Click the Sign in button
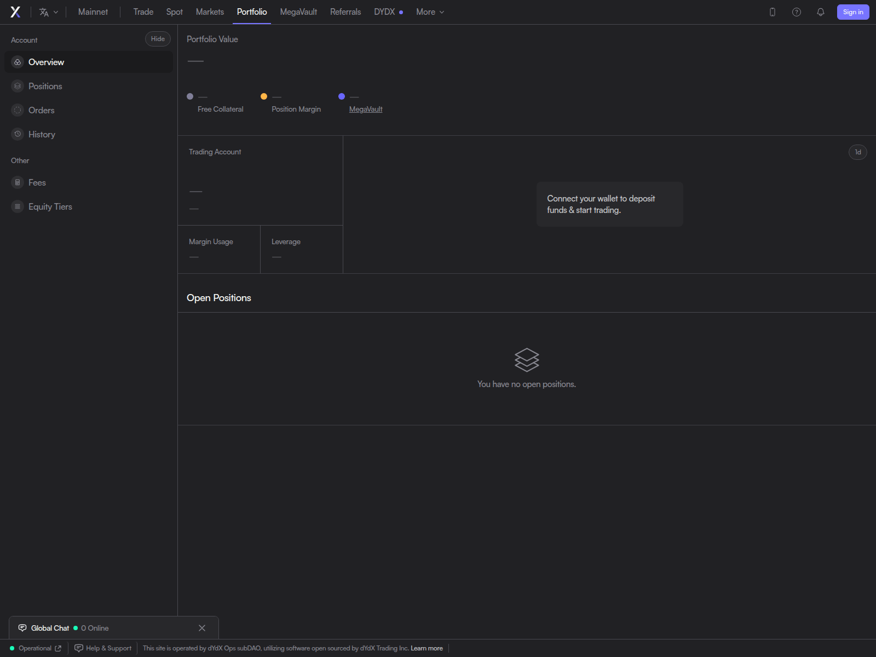876x657 pixels. pos(853,12)
